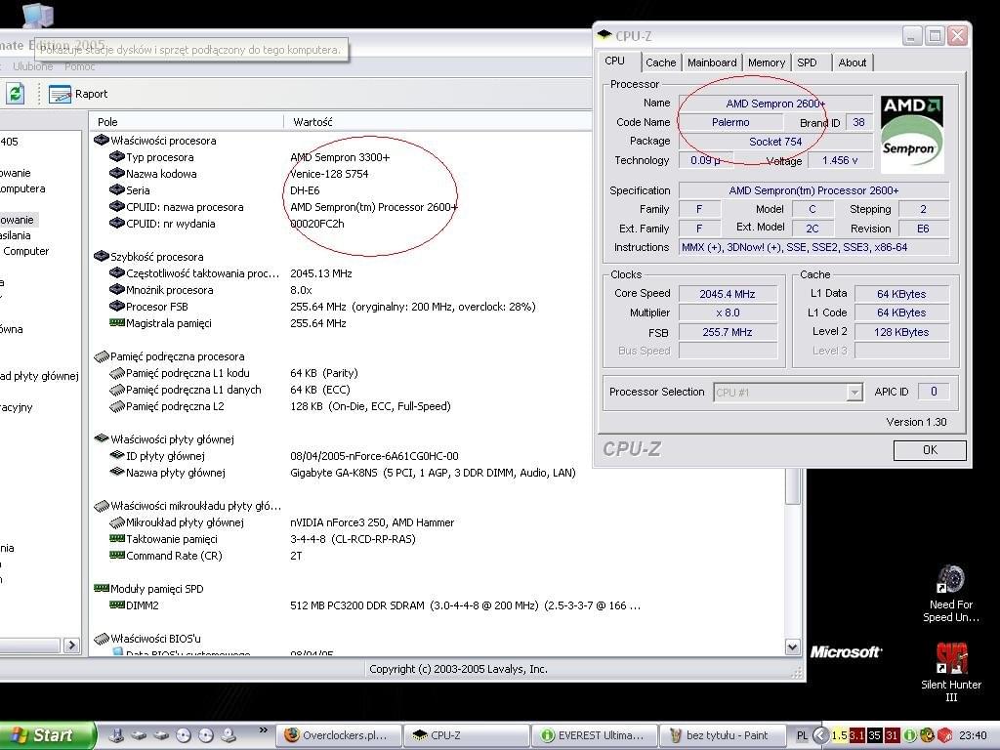Launch Need For Speed desktop shortcut
Screen dimensions: 1000x750
(x=950, y=579)
